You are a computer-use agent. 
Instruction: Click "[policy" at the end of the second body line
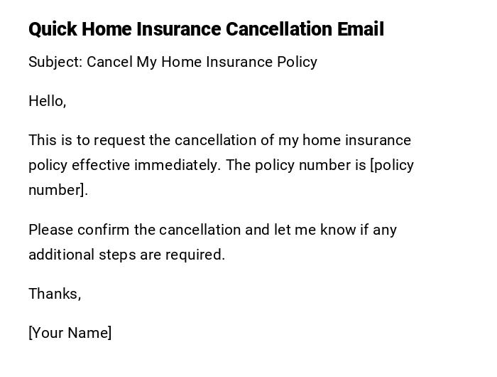point(392,165)
